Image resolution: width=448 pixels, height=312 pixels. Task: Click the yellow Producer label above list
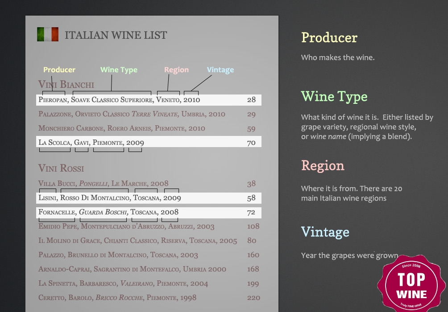click(x=59, y=70)
